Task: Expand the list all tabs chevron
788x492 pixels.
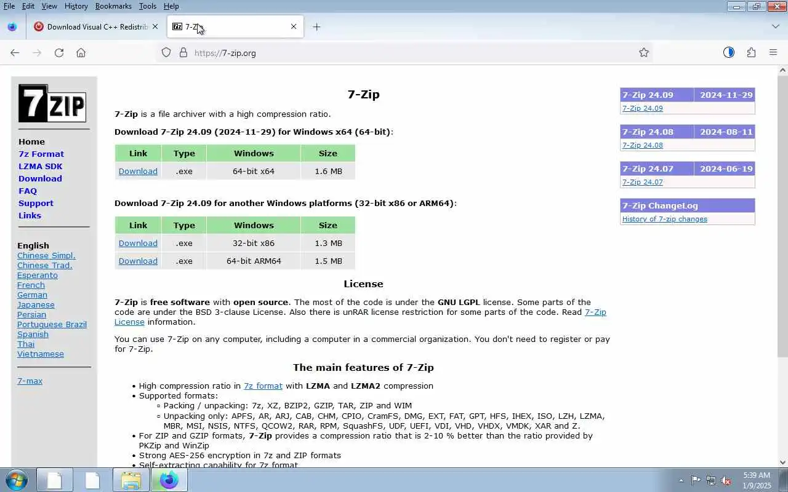Action: tap(775, 26)
